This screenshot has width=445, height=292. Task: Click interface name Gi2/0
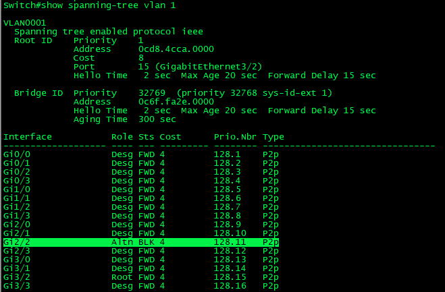point(17,225)
